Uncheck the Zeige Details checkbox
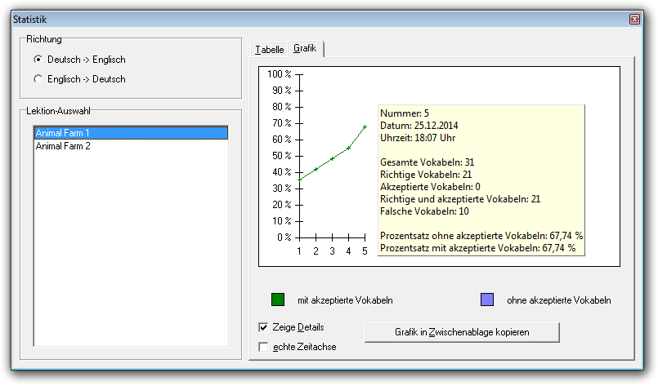The width and height of the screenshot is (658, 386). point(263,327)
